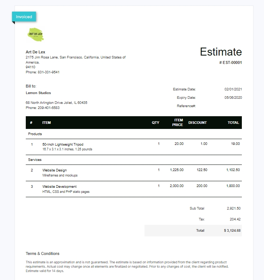This screenshot has height=280, width=264.
Task: Click the Invoiced status ribbon
Action: [x=24, y=17]
